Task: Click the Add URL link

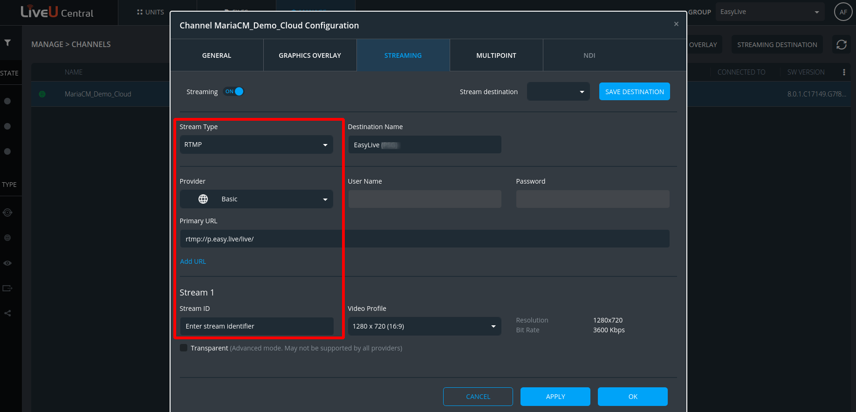Action: (193, 261)
